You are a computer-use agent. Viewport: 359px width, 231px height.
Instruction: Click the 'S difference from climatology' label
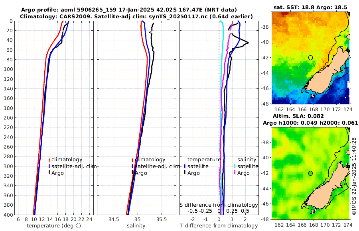(219, 205)
